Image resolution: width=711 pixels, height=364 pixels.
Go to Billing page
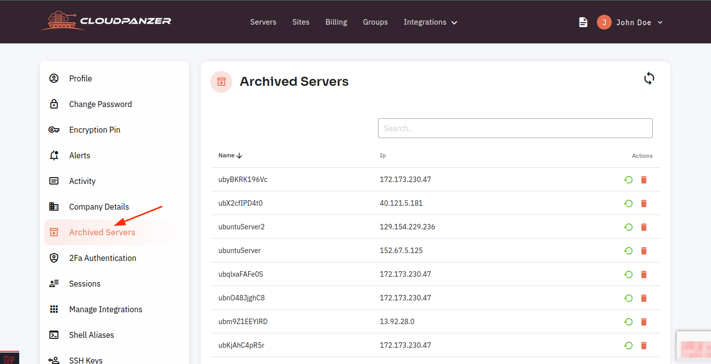pos(336,22)
